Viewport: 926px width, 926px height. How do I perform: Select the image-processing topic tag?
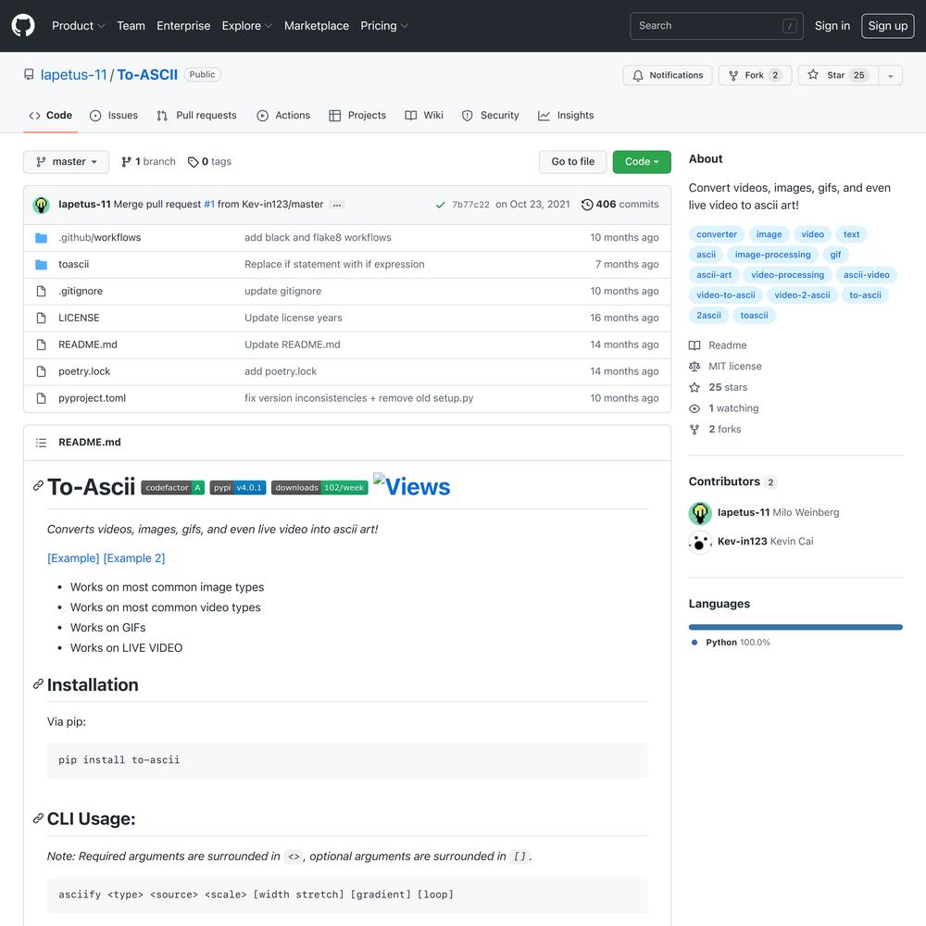click(x=772, y=255)
